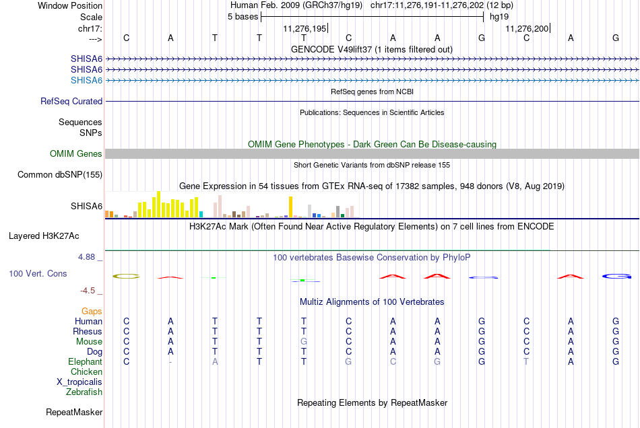Click the solid blue G PhyloP glyph
The width and height of the screenshot is (640, 428).
[616, 277]
